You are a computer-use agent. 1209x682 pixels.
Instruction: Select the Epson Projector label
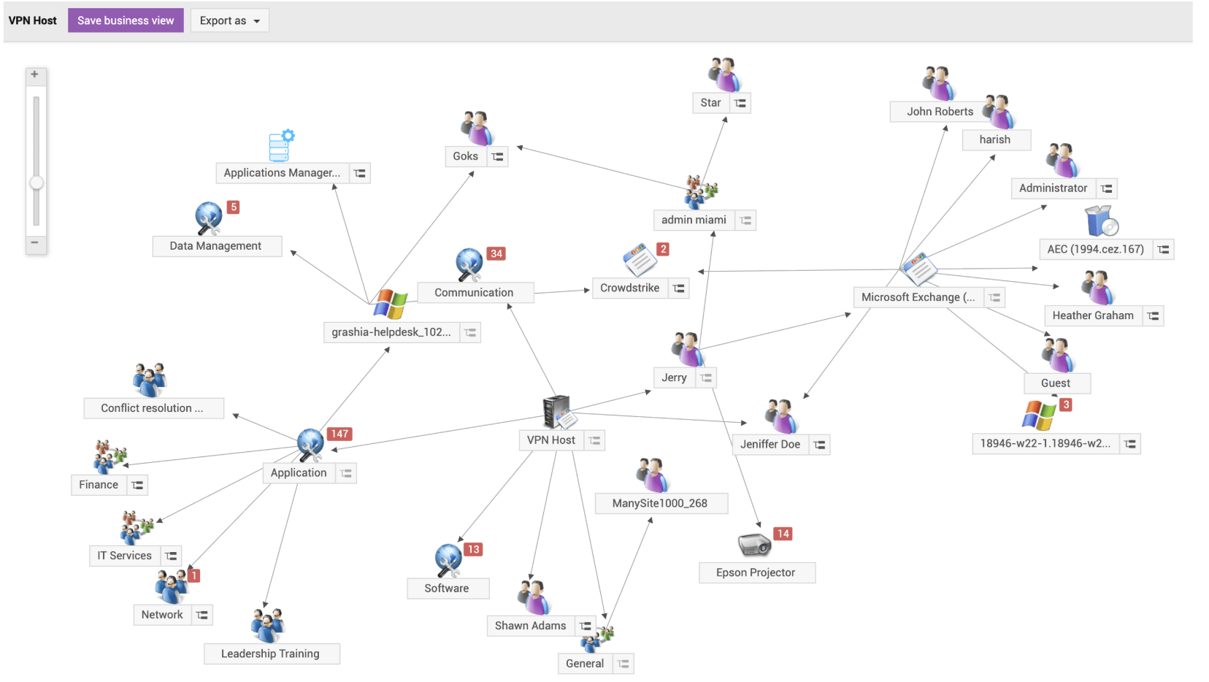coord(756,572)
